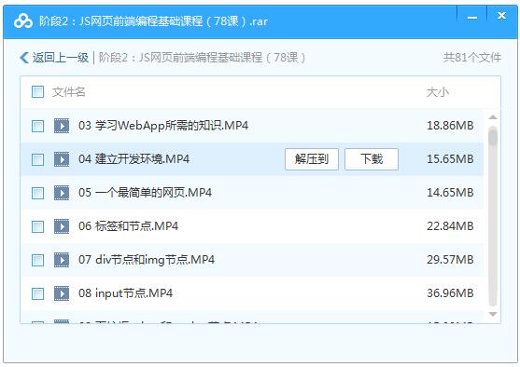The height and width of the screenshot is (367, 520).
Task: Click the back chevron beside 返回上一级
Action: click(24, 58)
